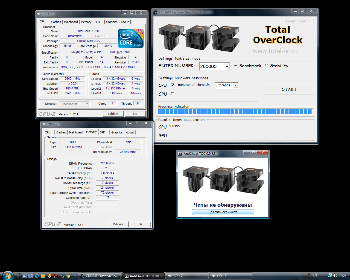Click OK in CPU-Z processor window
This screenshot has height=280, width=350.
[135, 114]
